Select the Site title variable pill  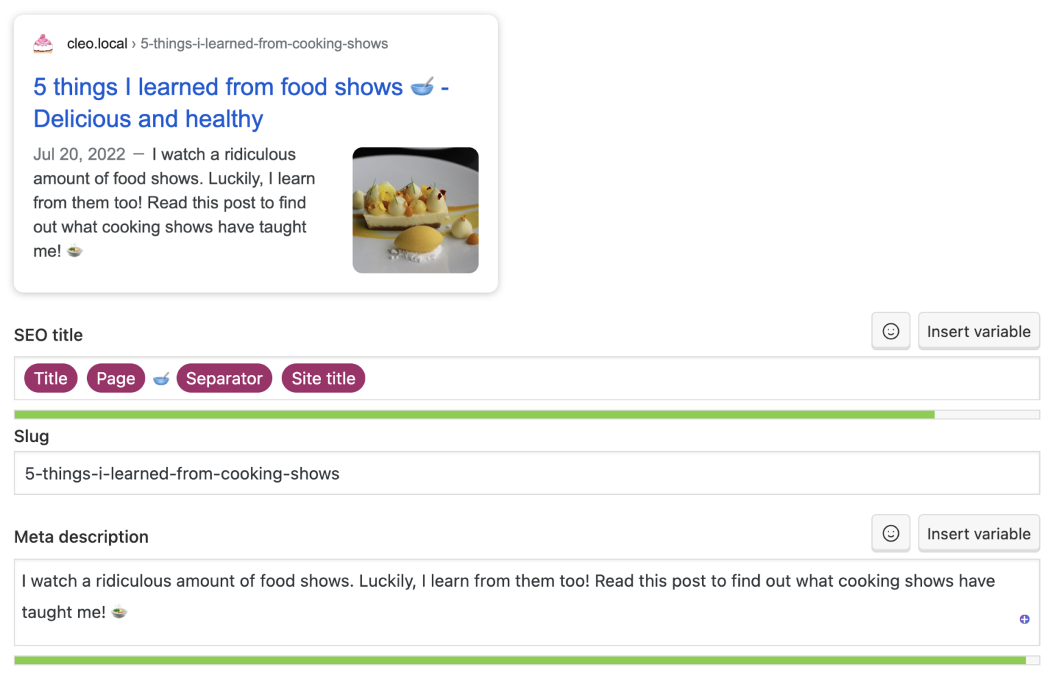click(323, 378)
